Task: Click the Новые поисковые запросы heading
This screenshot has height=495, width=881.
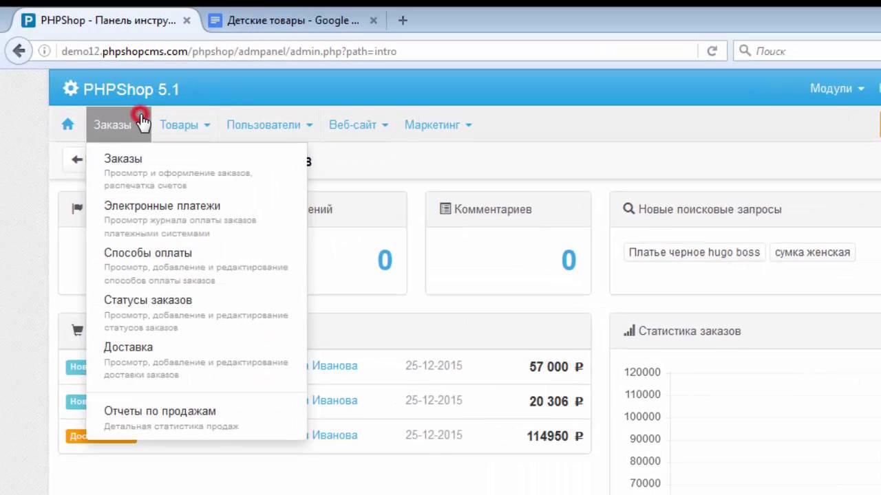Action: point(710,209)
